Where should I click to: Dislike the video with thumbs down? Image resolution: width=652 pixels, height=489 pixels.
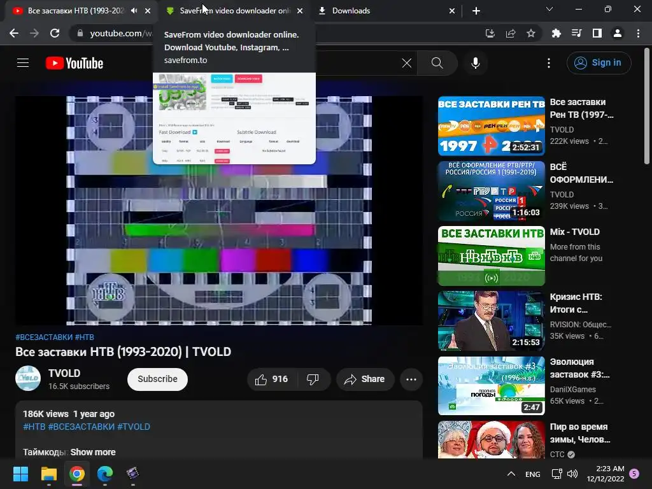(x=313, y=379)
